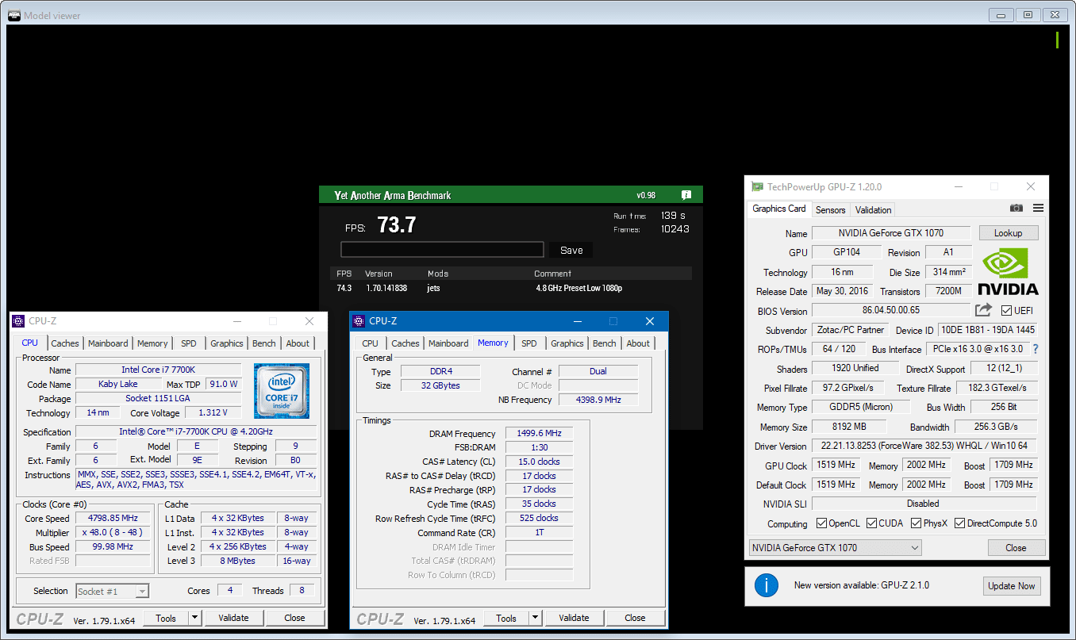Open the NVIDIA GeForce GTX 1070 GPU selector dropdown
Screen dimensions: 1076x640
(835, 547)
